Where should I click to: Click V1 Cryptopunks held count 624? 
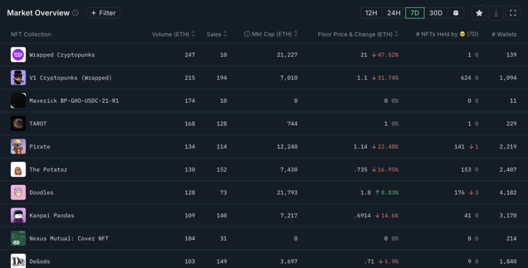coord(466,78)
